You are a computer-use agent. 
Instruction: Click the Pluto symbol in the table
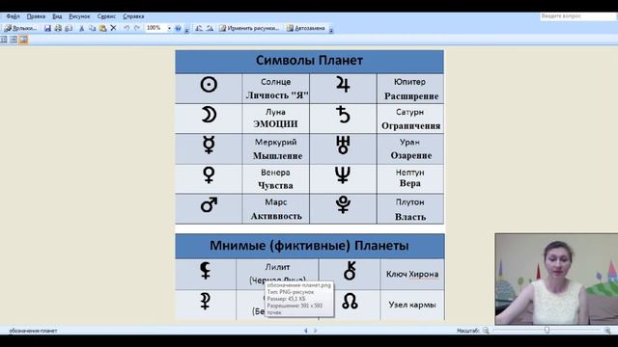[x=343, y=204]
